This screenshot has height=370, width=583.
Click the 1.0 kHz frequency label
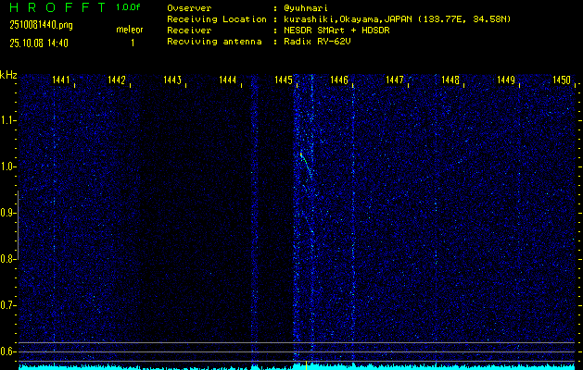(6, 166)
